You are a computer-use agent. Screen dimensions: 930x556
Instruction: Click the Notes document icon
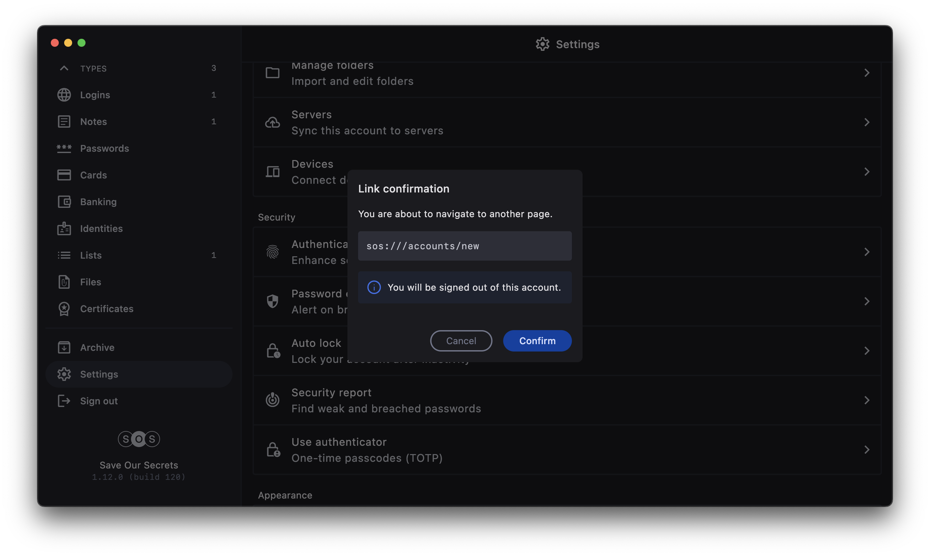64,121
